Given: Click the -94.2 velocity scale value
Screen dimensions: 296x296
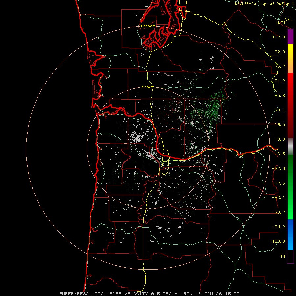Looking at the screenshot, I should point(279,227).
